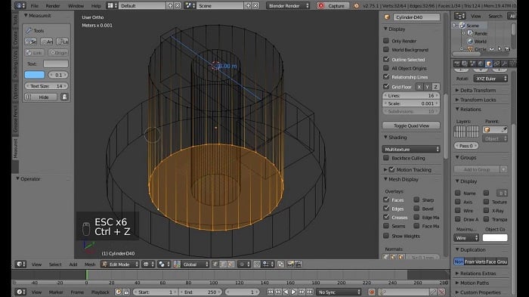Open the No Sync dropdown
This screenshot has height=297, width=529.
pos(339,292)
